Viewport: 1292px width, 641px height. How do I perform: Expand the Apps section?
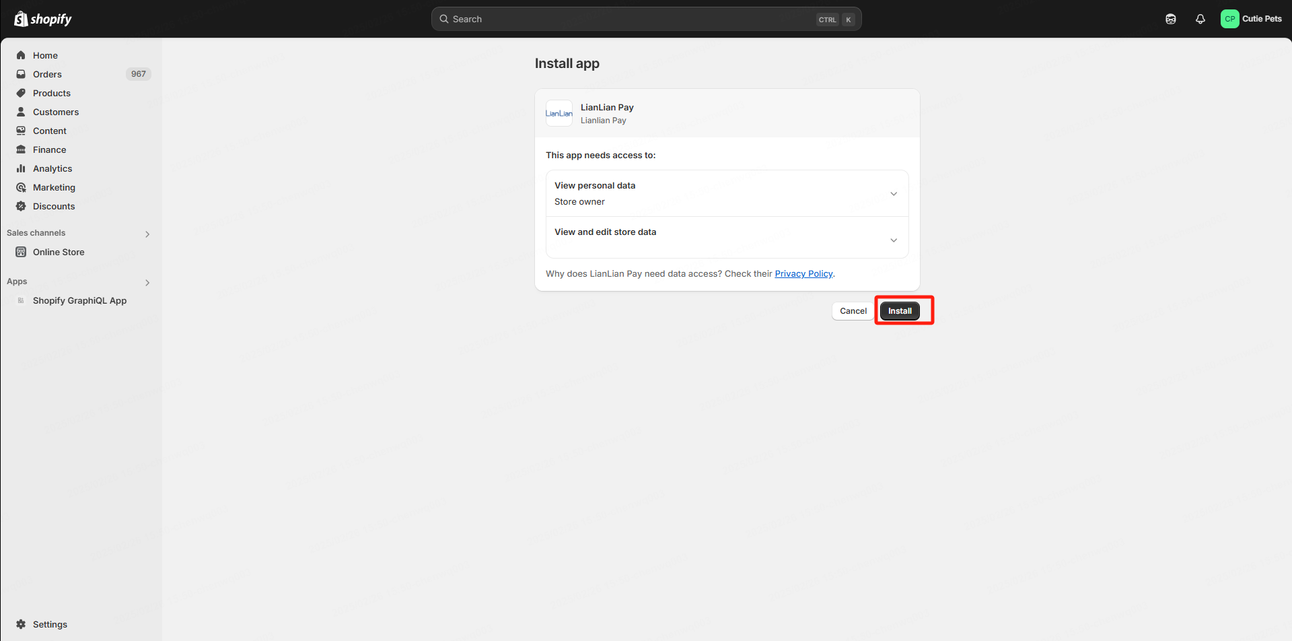pos(147,282)
